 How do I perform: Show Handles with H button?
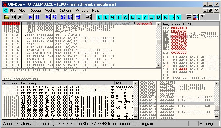[132, 17]
